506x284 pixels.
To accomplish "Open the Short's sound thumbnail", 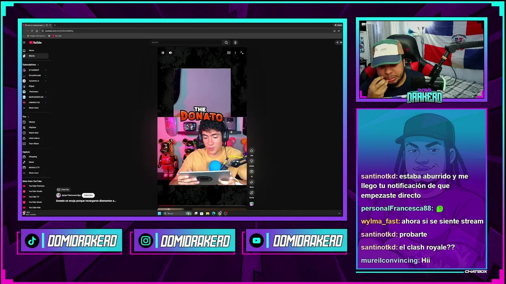I will (x=251, y=204).
